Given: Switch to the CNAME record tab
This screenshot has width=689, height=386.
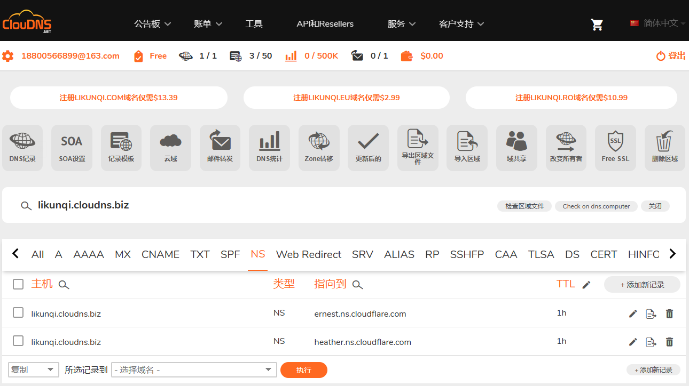Looking at the screenshot, I should [160, 254].
